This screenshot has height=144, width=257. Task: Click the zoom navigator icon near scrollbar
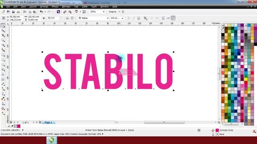219,122
